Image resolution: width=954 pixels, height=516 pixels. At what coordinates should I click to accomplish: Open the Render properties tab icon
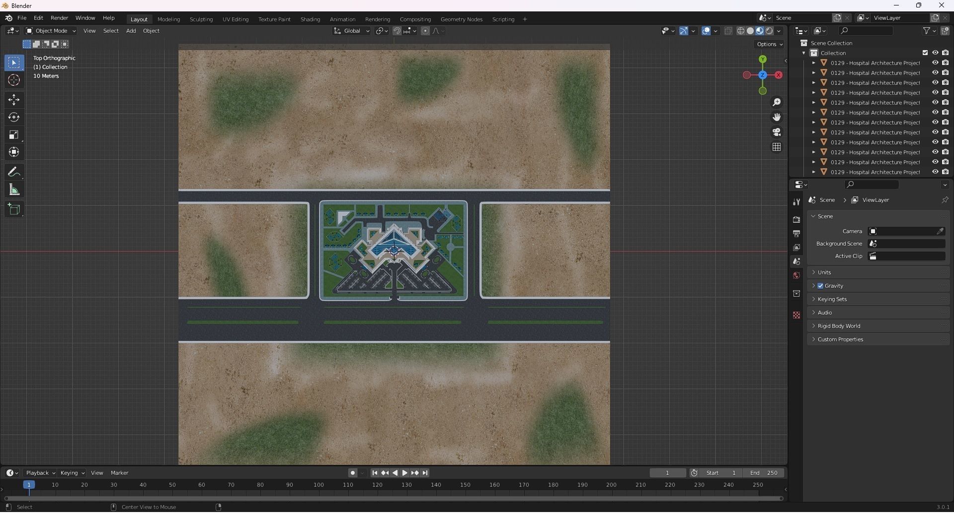(x=796, y=219)
